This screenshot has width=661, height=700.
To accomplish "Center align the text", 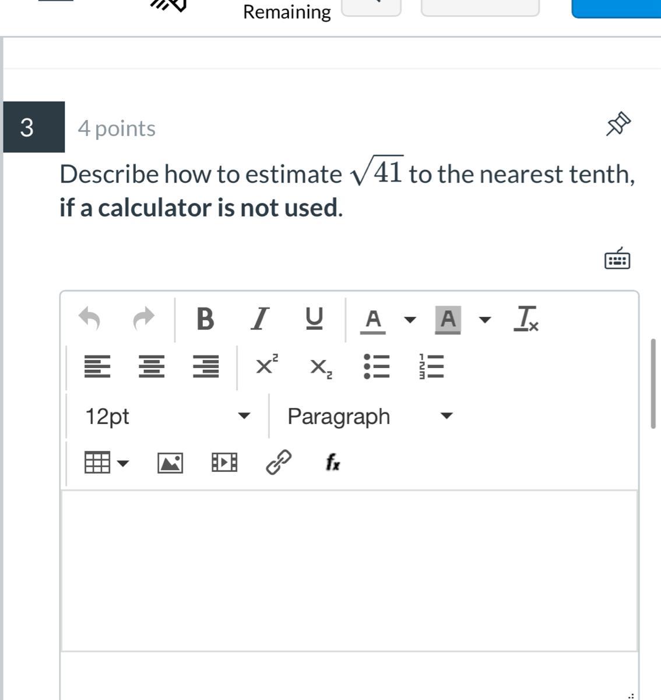I will coord(152,366).
